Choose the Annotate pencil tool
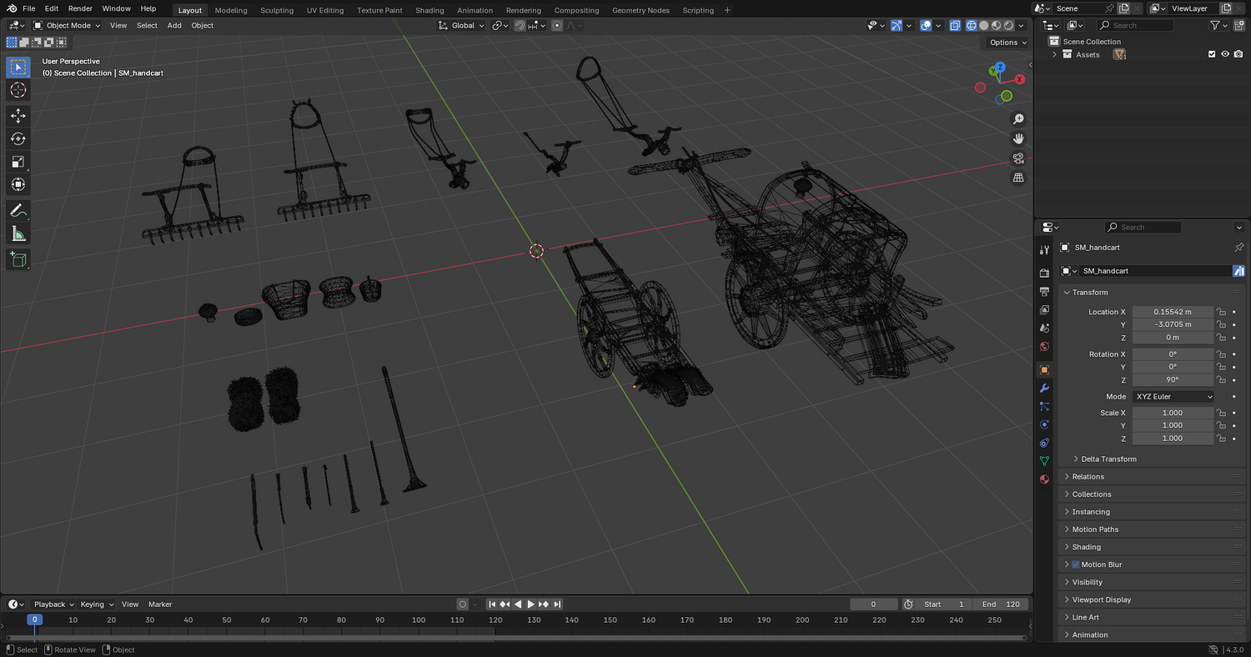The image size is (1251, 657). click(x=18, y=211)
